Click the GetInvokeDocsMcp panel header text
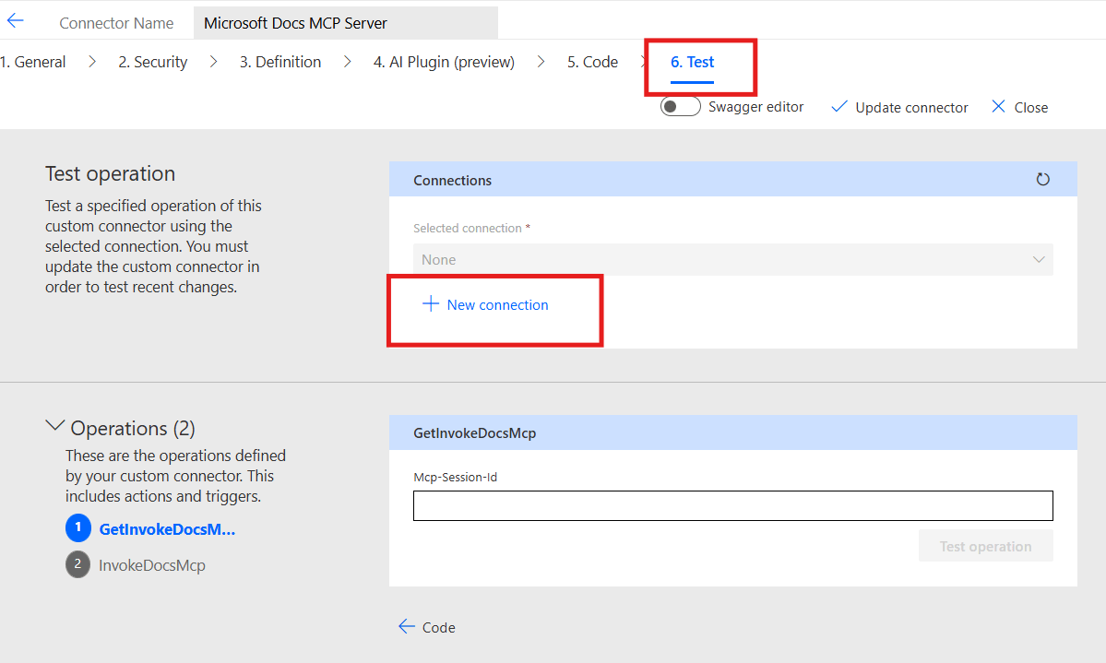 (x=475, y=433)
